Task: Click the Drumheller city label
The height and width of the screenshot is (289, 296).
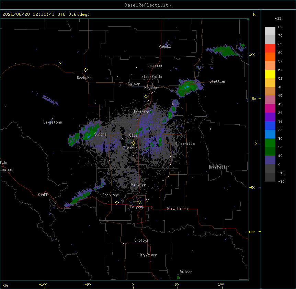Action: pyautogui.click(x=219, y=167)
